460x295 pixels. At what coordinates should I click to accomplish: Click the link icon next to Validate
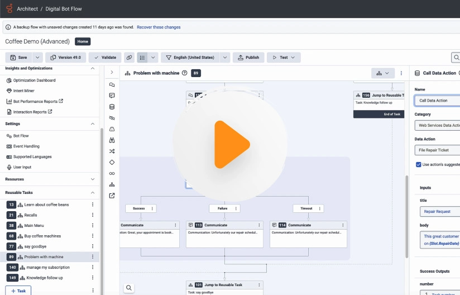click(x=129, y=58)
